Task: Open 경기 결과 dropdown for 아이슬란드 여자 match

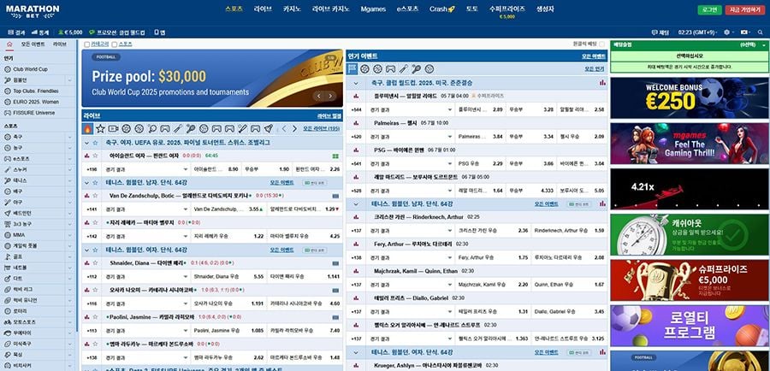Action: click(146, 168)
